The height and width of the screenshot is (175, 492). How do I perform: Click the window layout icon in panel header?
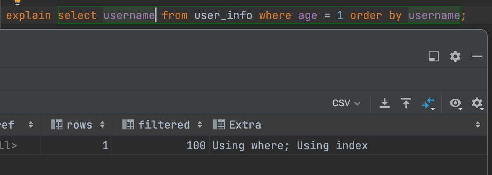pos(434,56)
